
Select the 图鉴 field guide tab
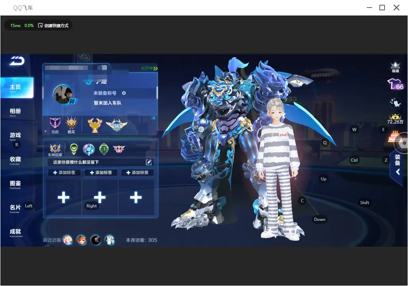point(15,184)
